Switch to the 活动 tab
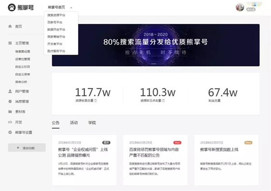 click(74, 123)
